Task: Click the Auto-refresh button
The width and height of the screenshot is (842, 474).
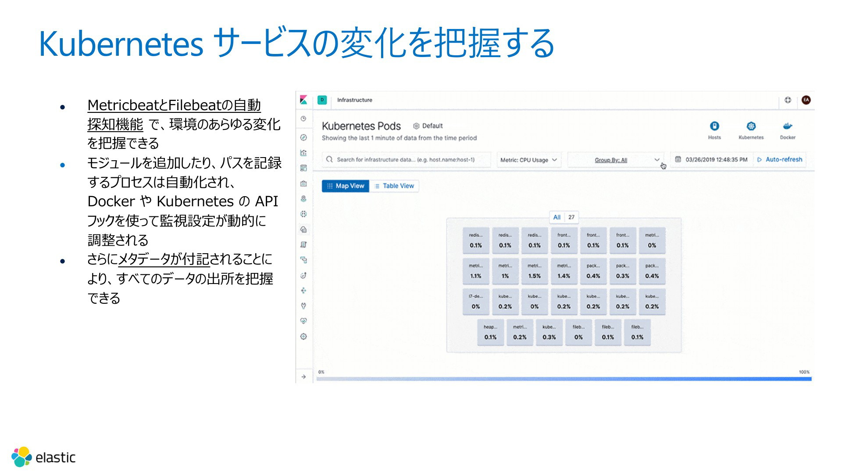Action: tap(780, 160)
